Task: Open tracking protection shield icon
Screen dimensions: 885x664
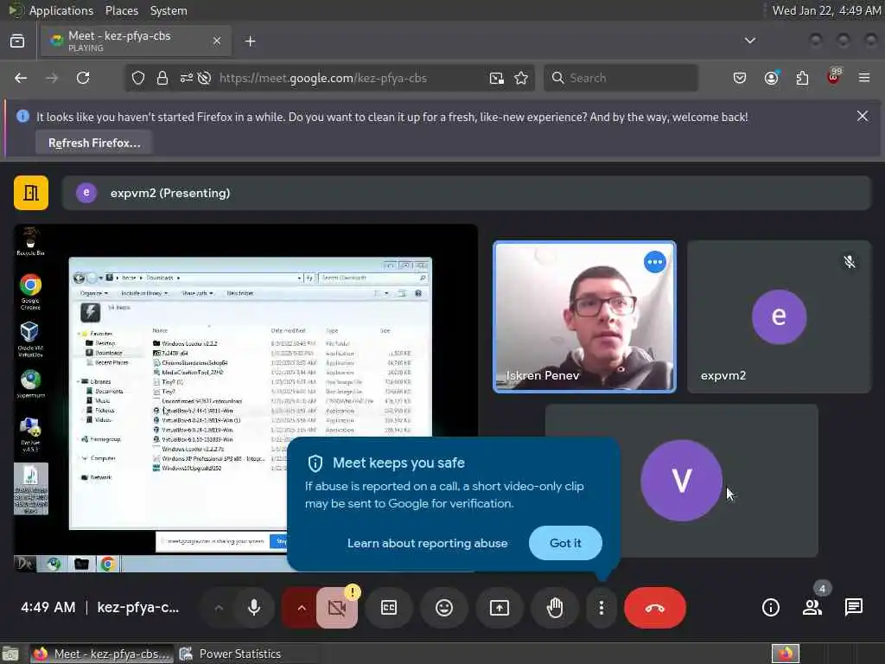Action: 138,78
